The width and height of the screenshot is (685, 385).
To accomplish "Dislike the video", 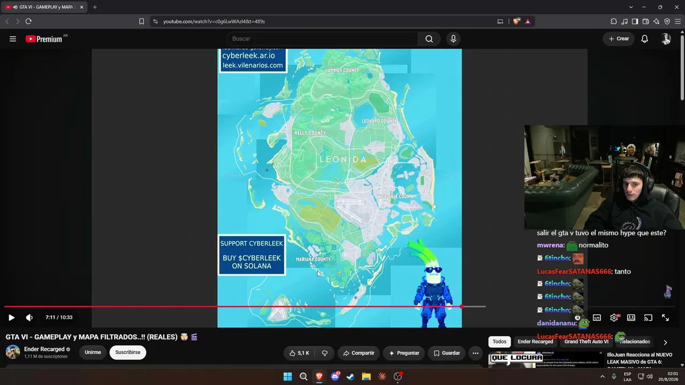I will (x=325, y=353).
